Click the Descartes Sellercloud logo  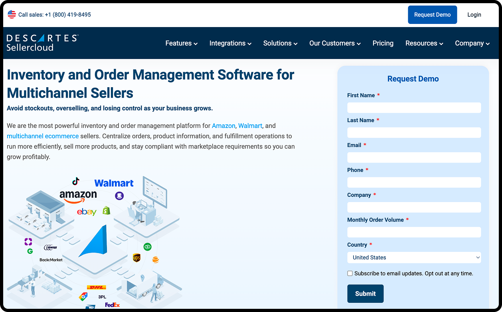[x=42, y=43]
